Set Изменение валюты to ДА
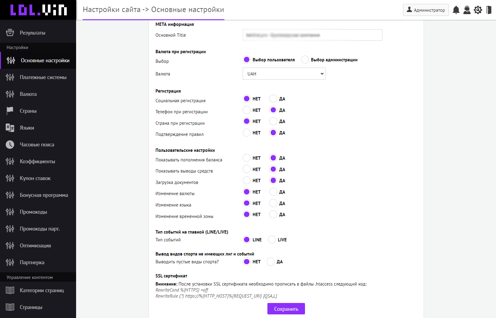This screenshot has height=318, width=496. click(273, 192)
